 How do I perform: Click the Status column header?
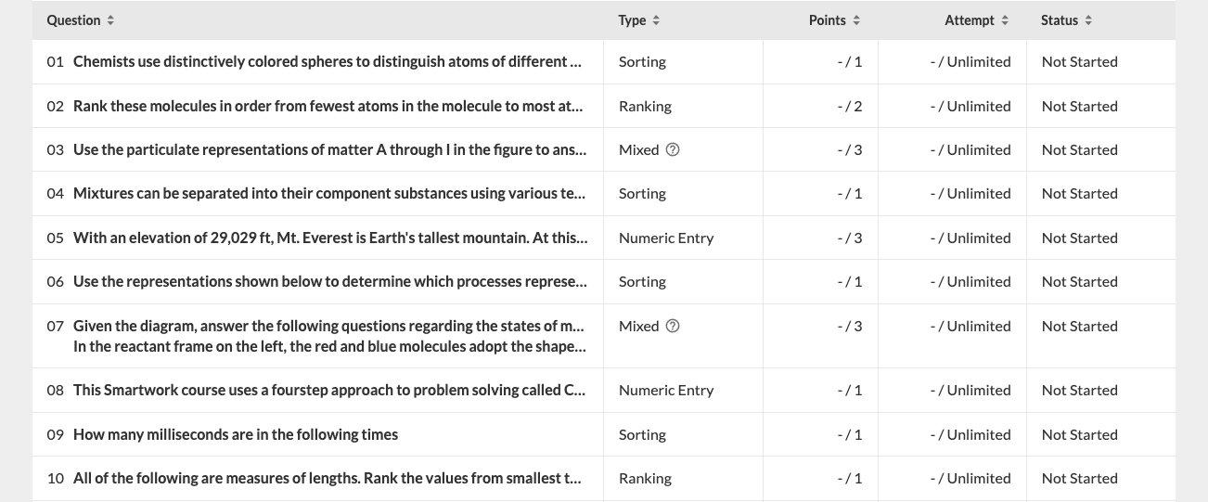tap(1059, 20)
